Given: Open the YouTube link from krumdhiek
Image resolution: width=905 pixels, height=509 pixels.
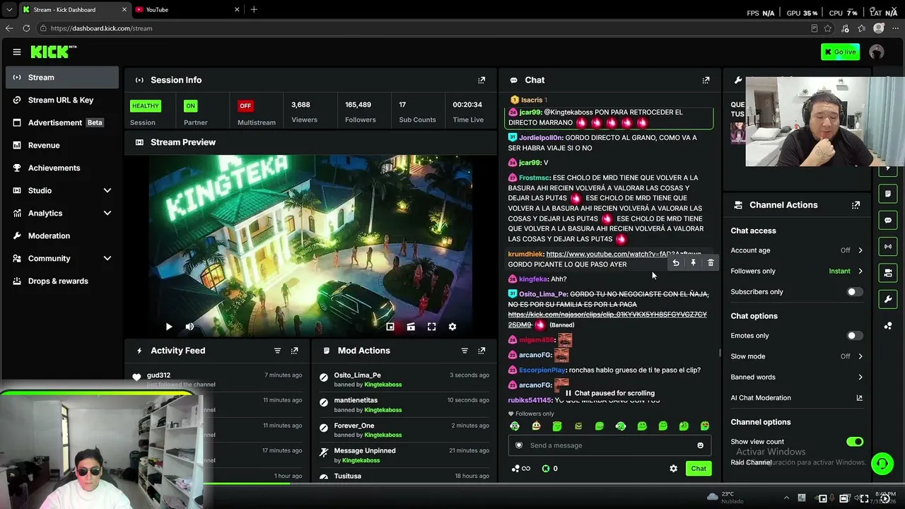Looking at the screenshot, I should pos(624,254).
